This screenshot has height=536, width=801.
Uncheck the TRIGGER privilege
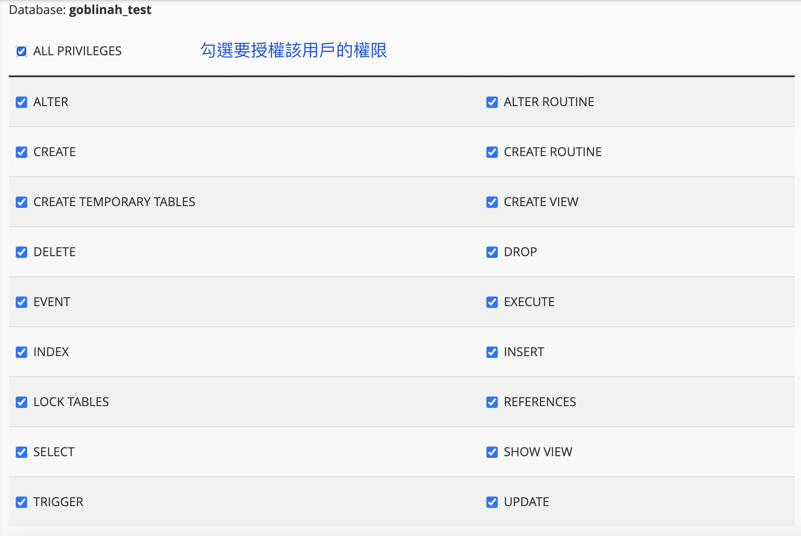pos(21,502)
